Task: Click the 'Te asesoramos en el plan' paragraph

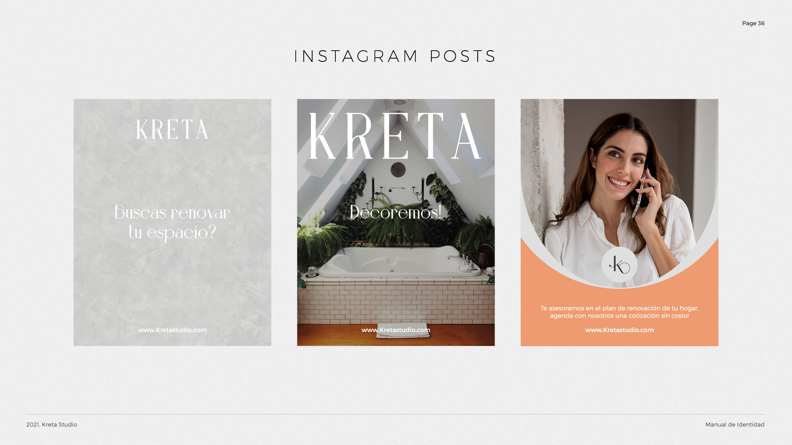Action: pos(620,312)
